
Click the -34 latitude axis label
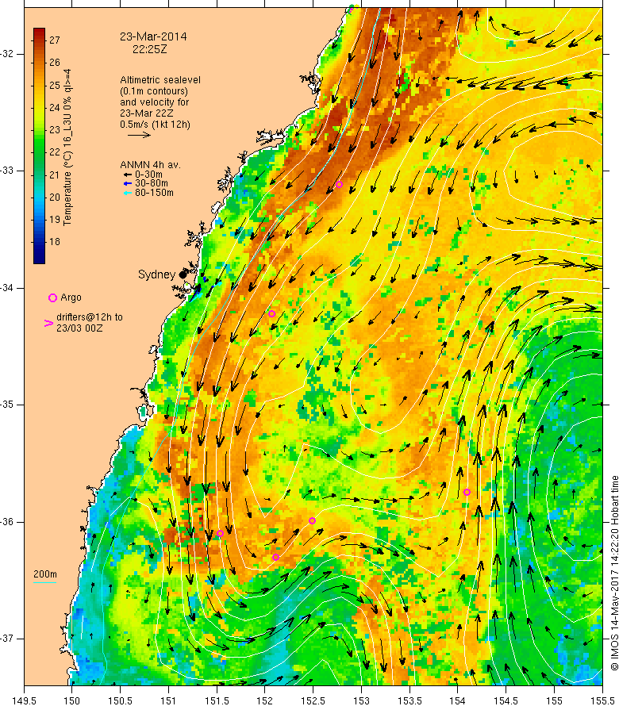[7, 288]
